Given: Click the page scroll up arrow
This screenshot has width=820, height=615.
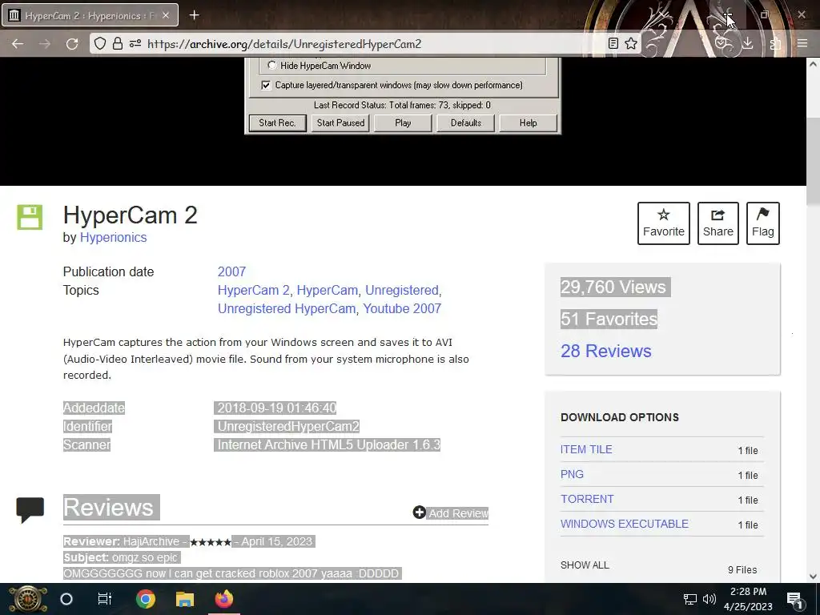Looking at the screenshot, I should pos(813,64).
